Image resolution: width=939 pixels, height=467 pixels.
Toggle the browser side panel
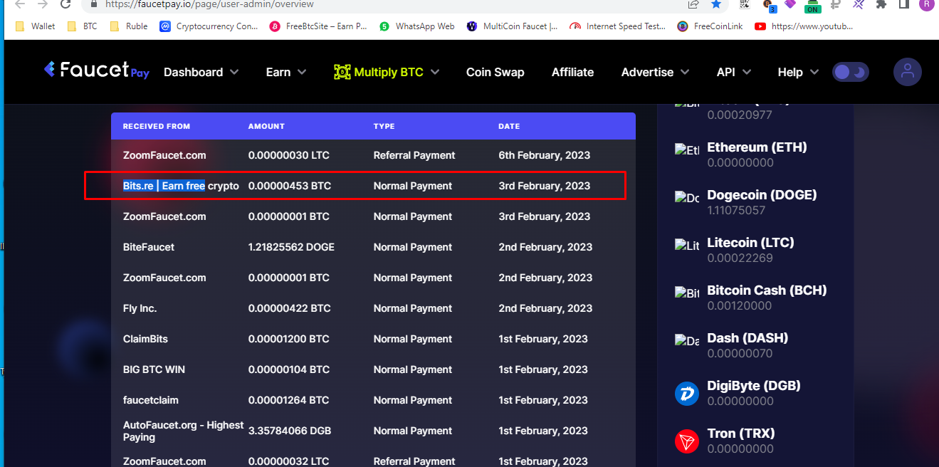(x=903, y=4)
